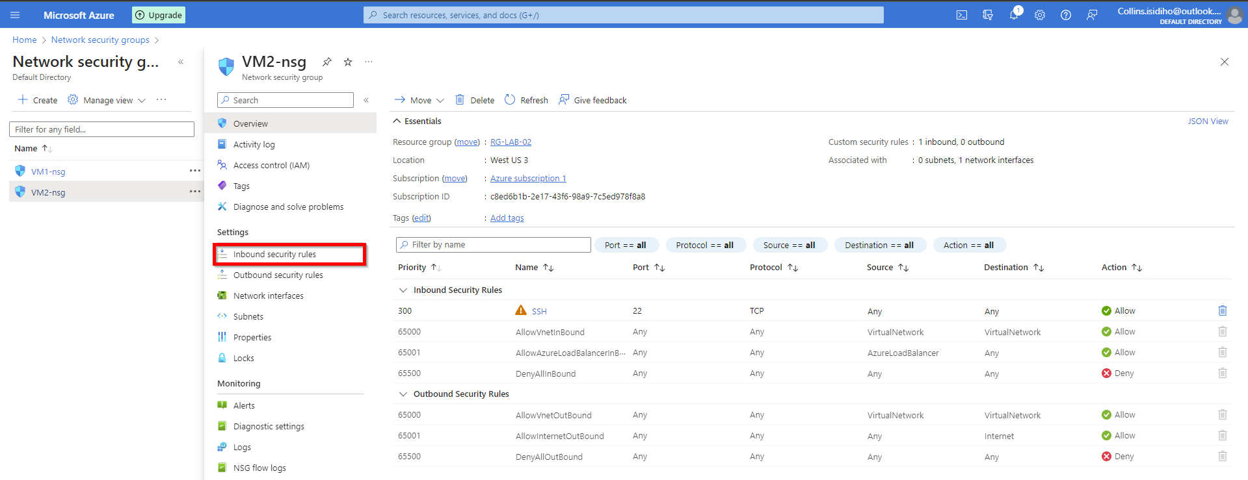Screen dimensions: 1248x480
Task: Open the Manage view dropdown
Action: point(107,100)
